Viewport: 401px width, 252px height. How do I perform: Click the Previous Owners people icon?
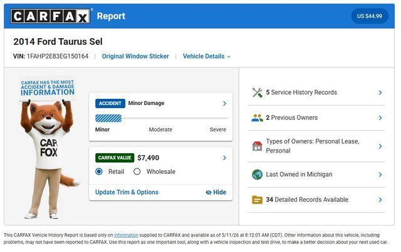pos(258,118)
